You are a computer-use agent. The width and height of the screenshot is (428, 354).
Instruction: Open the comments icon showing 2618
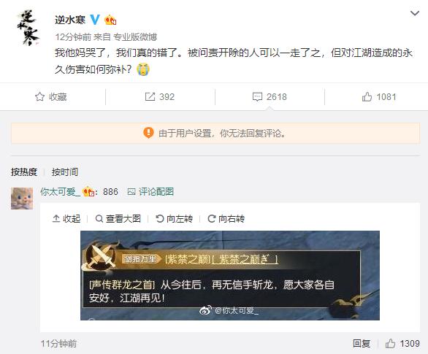pos(270,97)
